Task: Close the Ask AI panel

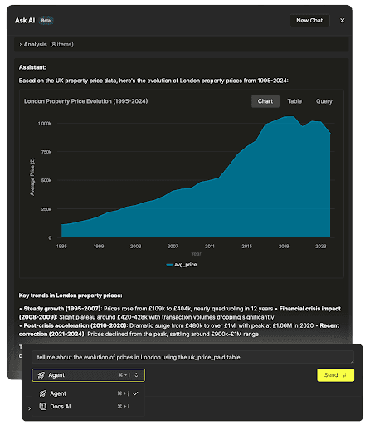Action: [x=343, y=21]
